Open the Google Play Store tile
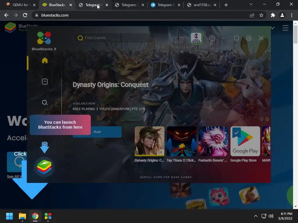 point(245,141)
